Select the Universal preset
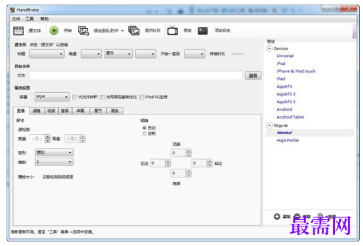 pos(285,56)
